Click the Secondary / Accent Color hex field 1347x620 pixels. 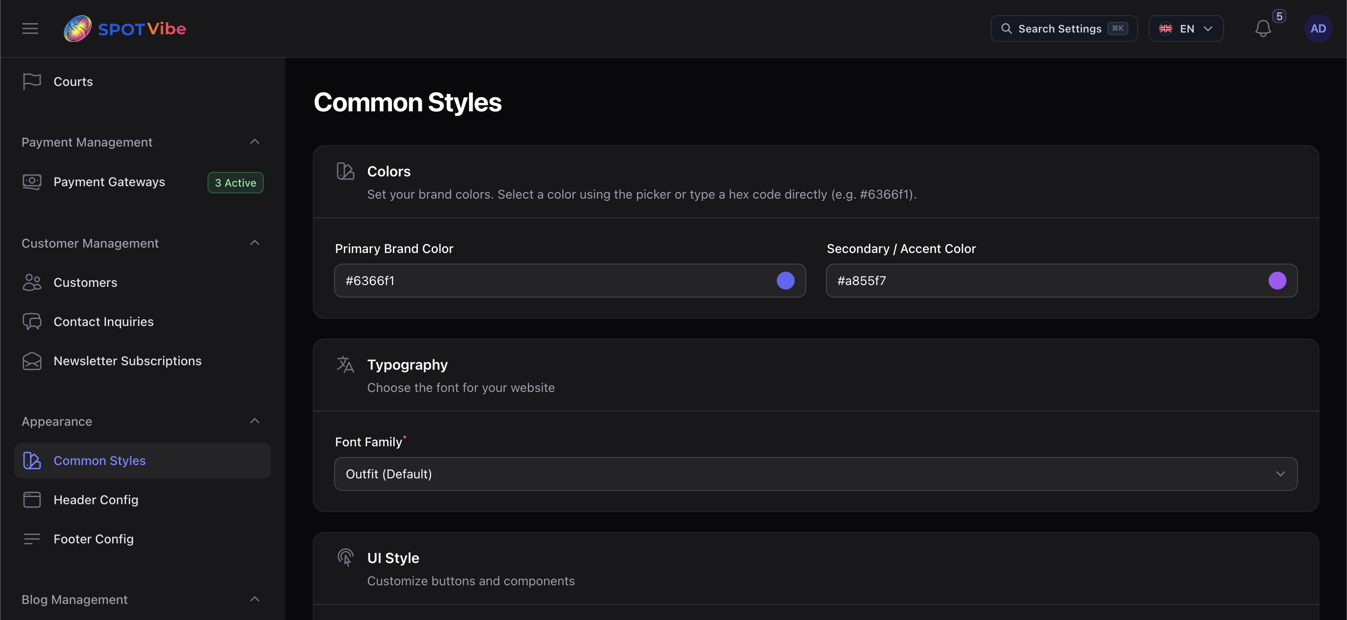1061,281
